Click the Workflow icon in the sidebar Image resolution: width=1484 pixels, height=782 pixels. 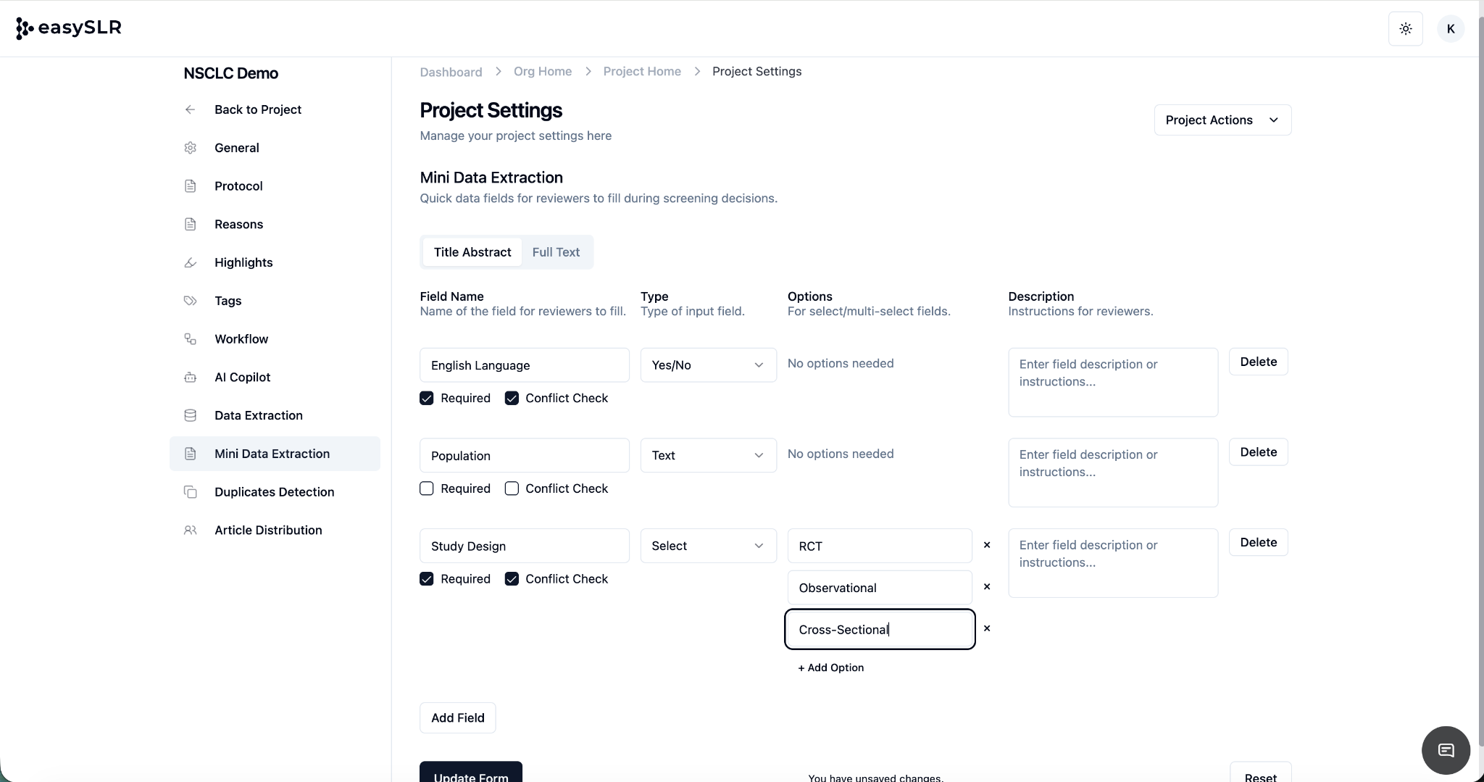coord(190,339)
